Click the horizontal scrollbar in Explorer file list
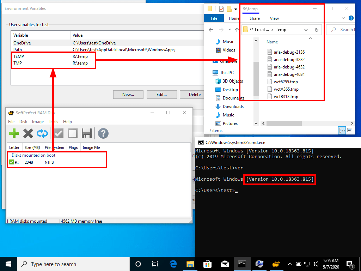This screenshot has height=271, width=361. [284, 123]
